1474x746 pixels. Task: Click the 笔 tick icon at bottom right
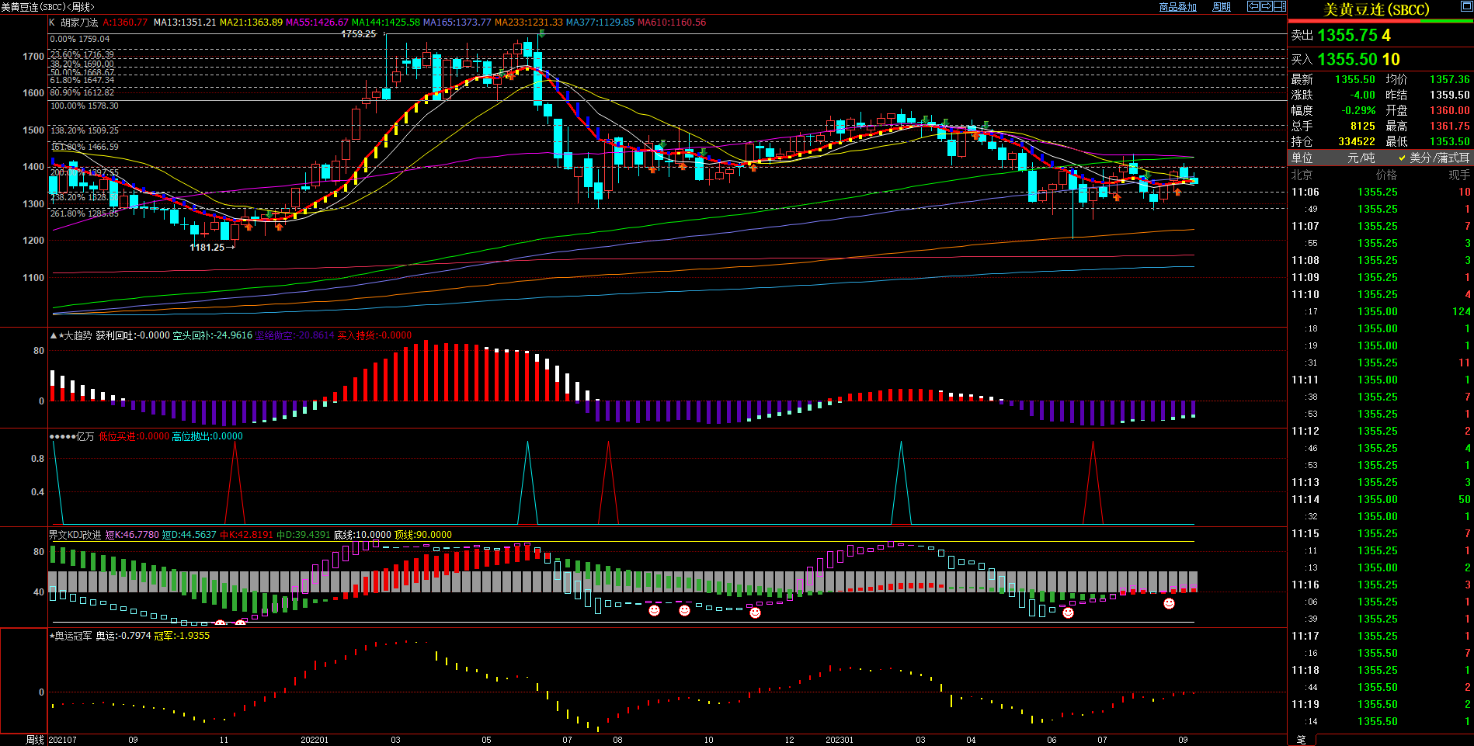(x=1301, y=740)
